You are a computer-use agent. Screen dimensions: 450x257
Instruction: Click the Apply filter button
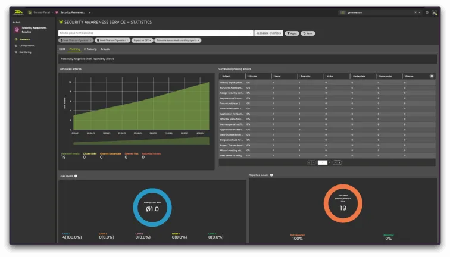pos(292,33)
